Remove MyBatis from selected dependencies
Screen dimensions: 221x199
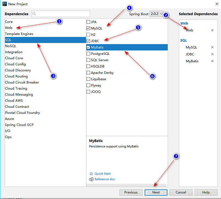[x=212, y=61]
